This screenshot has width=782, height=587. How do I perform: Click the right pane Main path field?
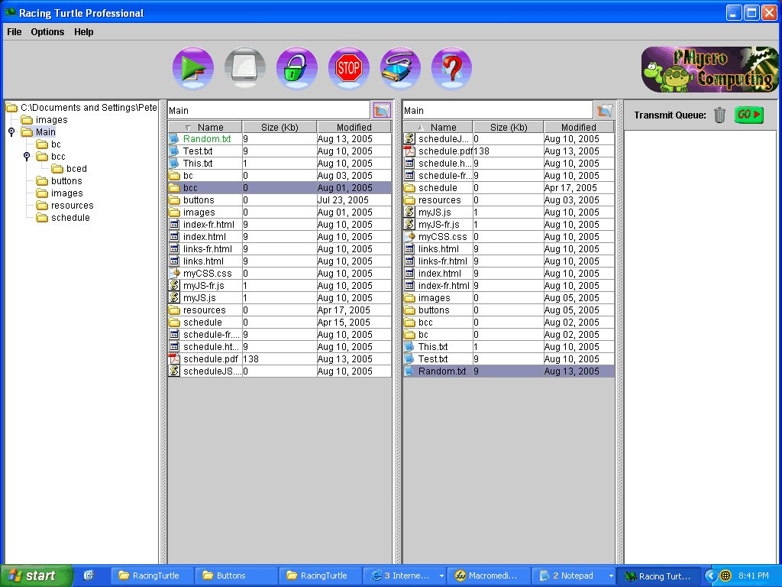pos(498,110)
